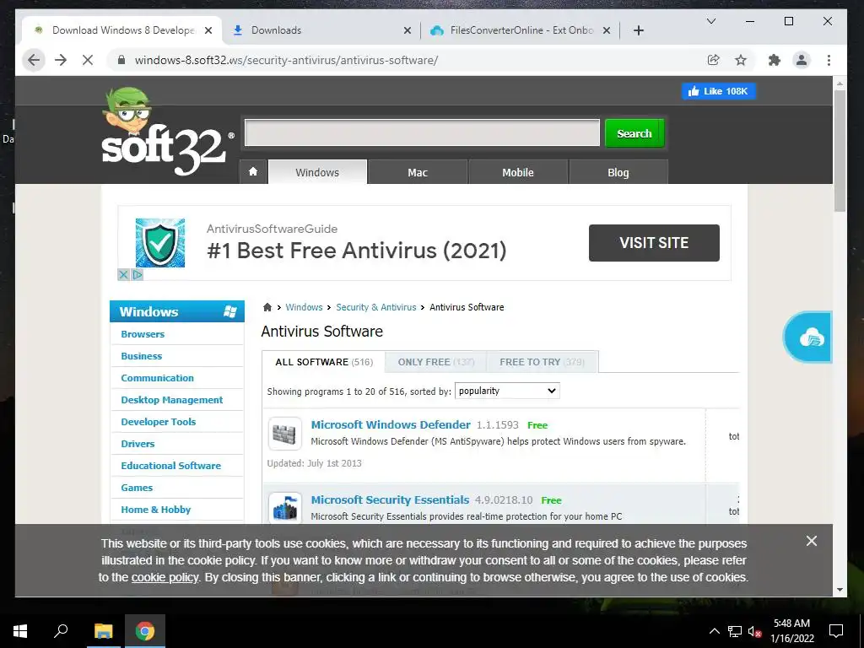Viewport: 864px width, 648px height.
Task: Close the Download Windows 8 Developer tab
Action: click(208, 30)
